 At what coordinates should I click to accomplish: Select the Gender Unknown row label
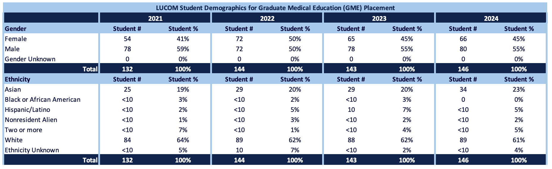coord(30,59)
